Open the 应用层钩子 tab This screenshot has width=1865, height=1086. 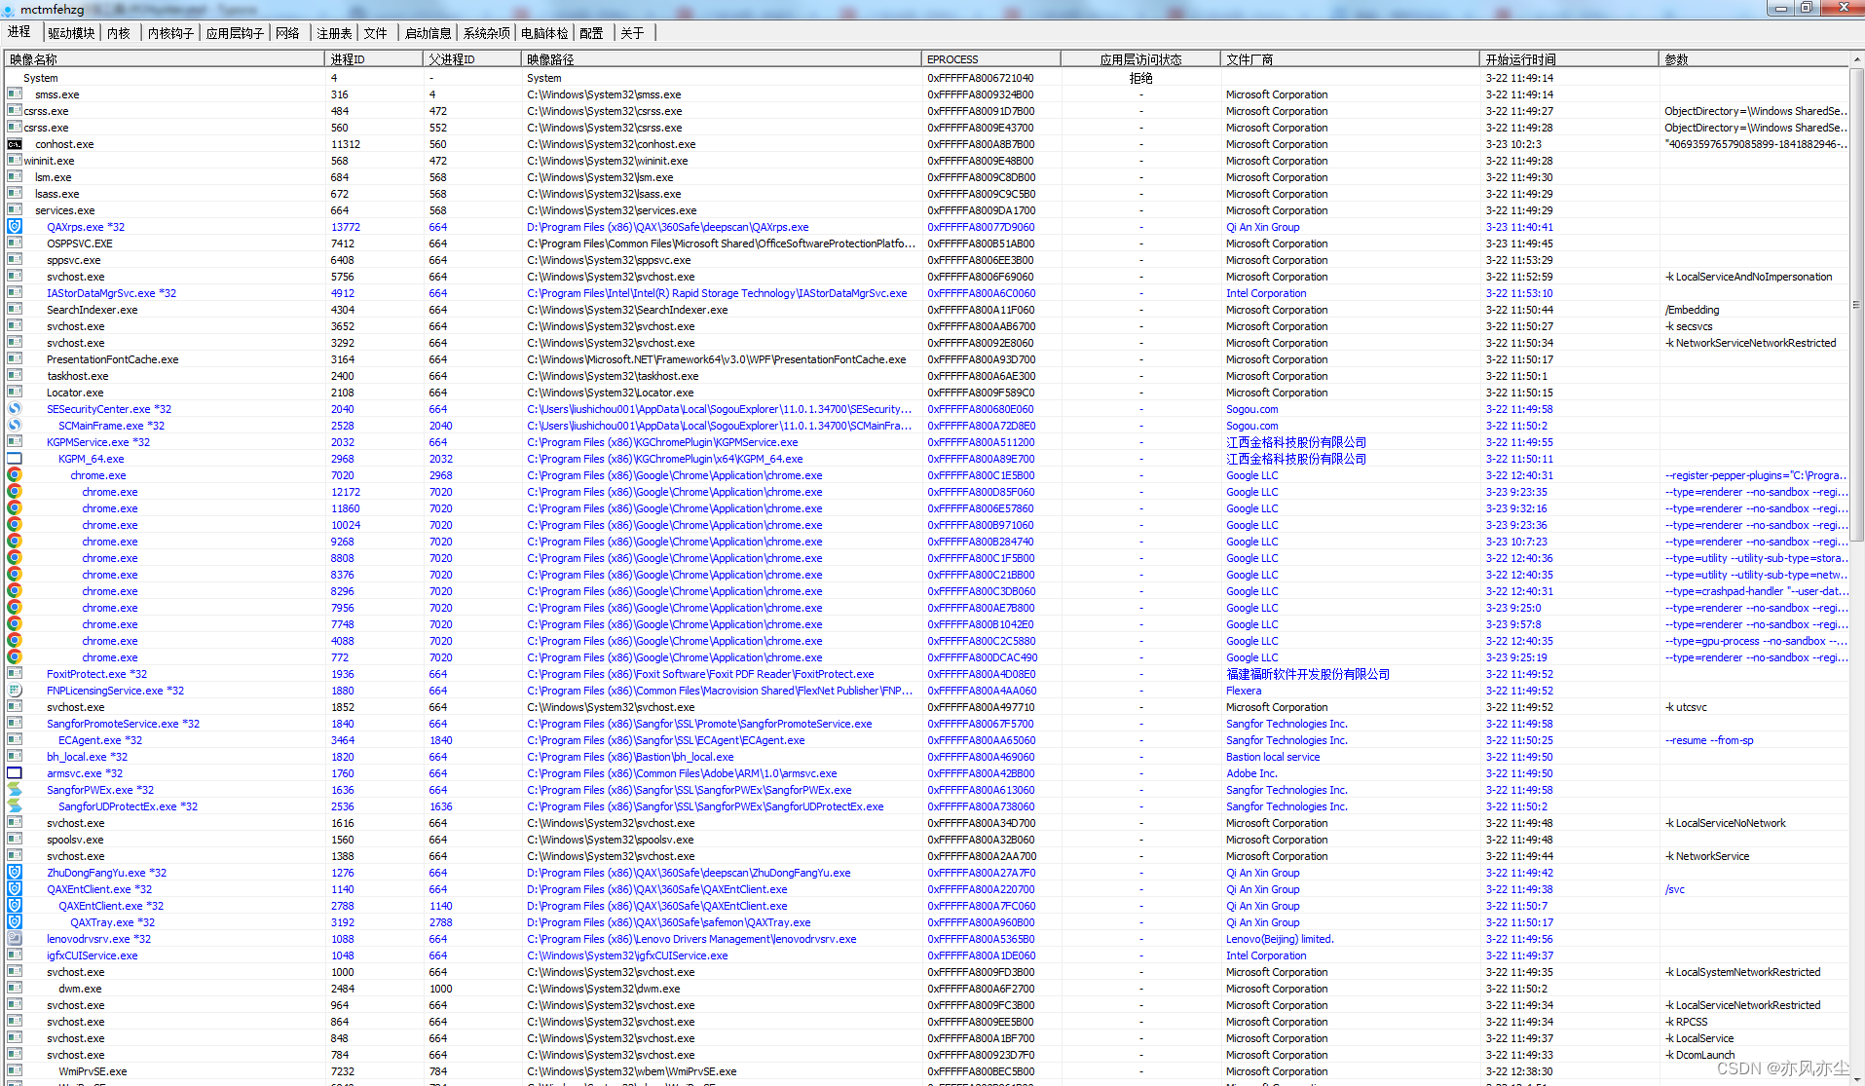click(235, 33)
